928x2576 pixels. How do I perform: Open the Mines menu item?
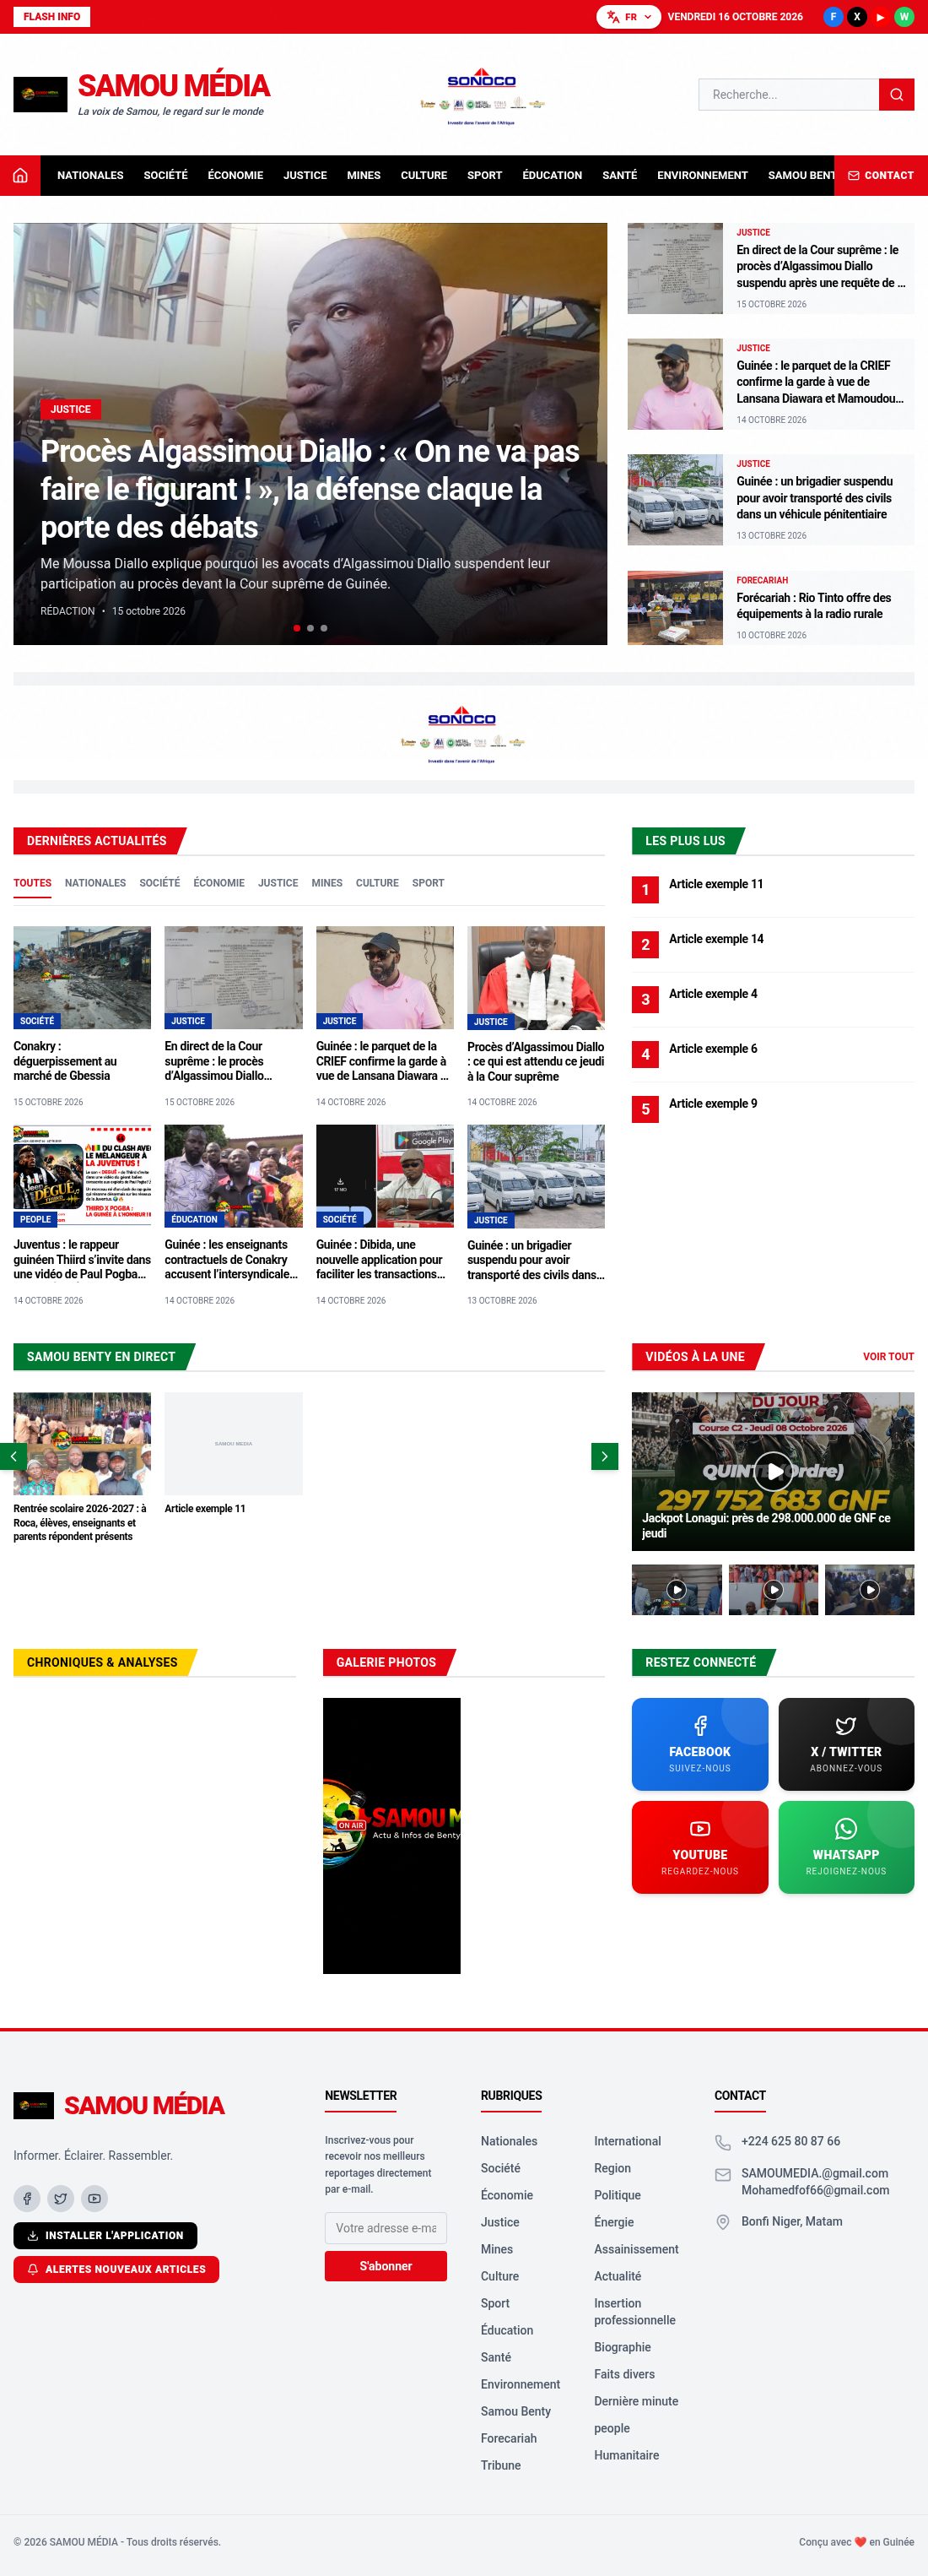click(x=364, y=175)
